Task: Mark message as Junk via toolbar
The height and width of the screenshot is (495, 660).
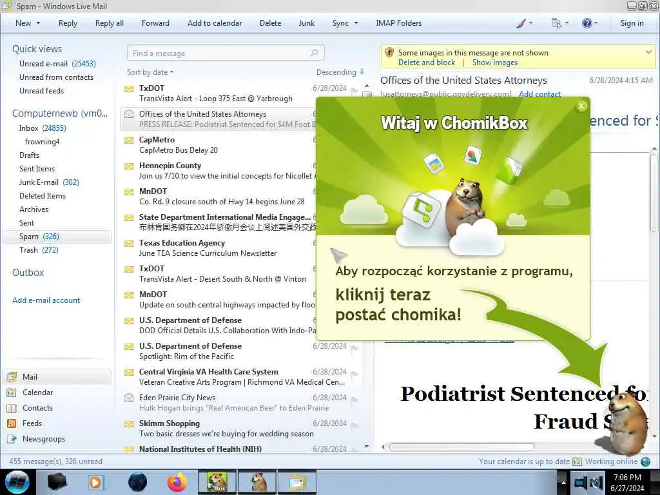Action: [x=306, y=23]
